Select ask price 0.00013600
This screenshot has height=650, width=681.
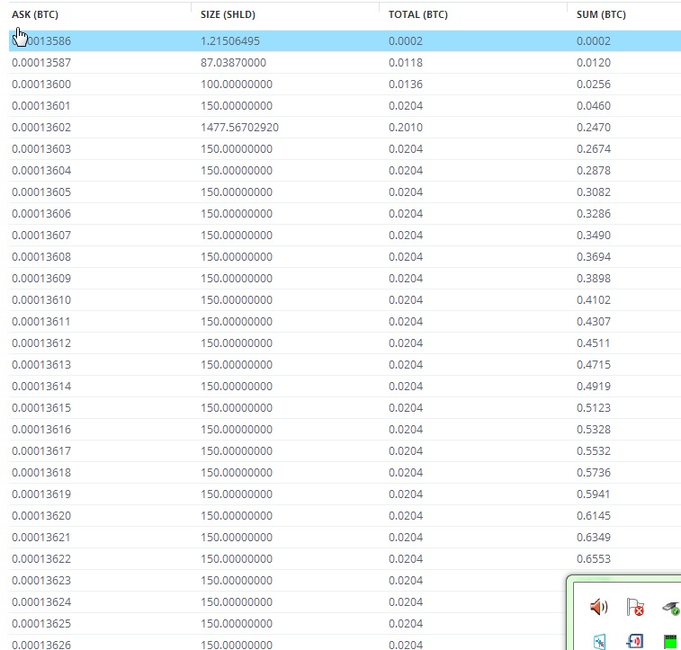41,85
